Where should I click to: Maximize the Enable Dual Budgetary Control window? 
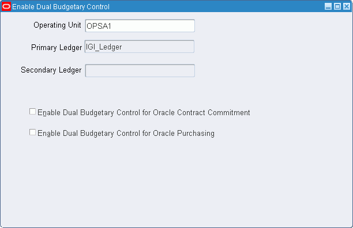point(337,6)
